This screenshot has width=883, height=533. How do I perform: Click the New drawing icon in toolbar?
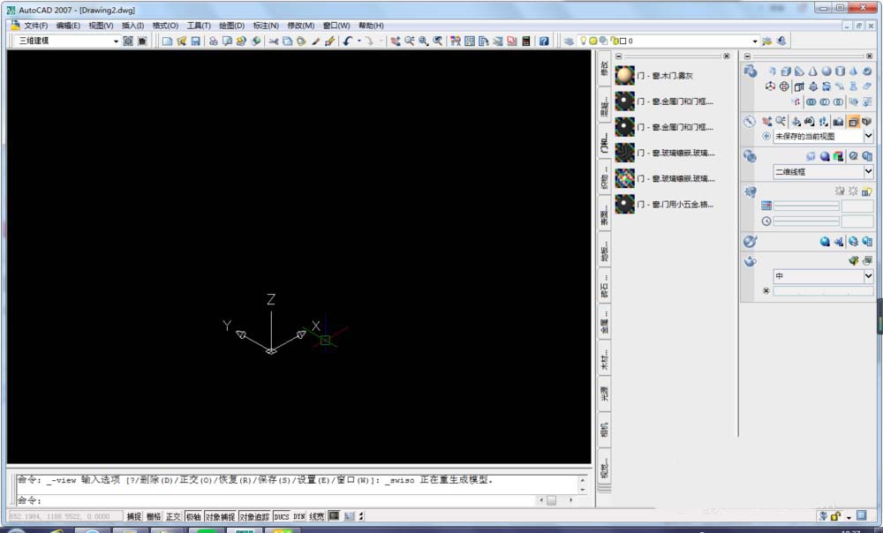tap(167, 41)
